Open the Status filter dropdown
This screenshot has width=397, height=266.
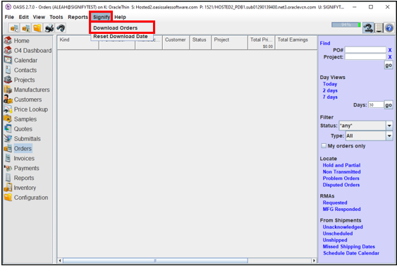click(x=389, y=126)
